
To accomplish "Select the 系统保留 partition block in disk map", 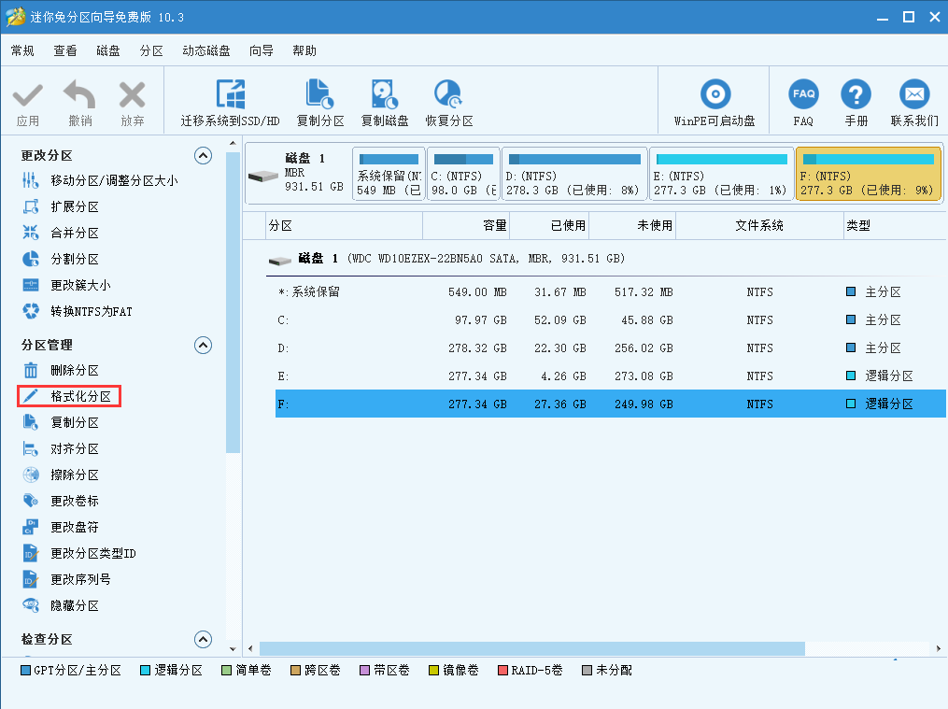I will pos(389,174).
